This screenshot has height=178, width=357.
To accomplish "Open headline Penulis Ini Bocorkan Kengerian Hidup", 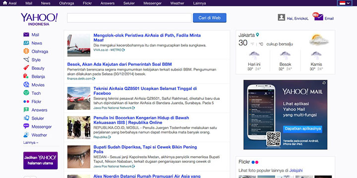I will pyautogui.click(x=141, y=120).
